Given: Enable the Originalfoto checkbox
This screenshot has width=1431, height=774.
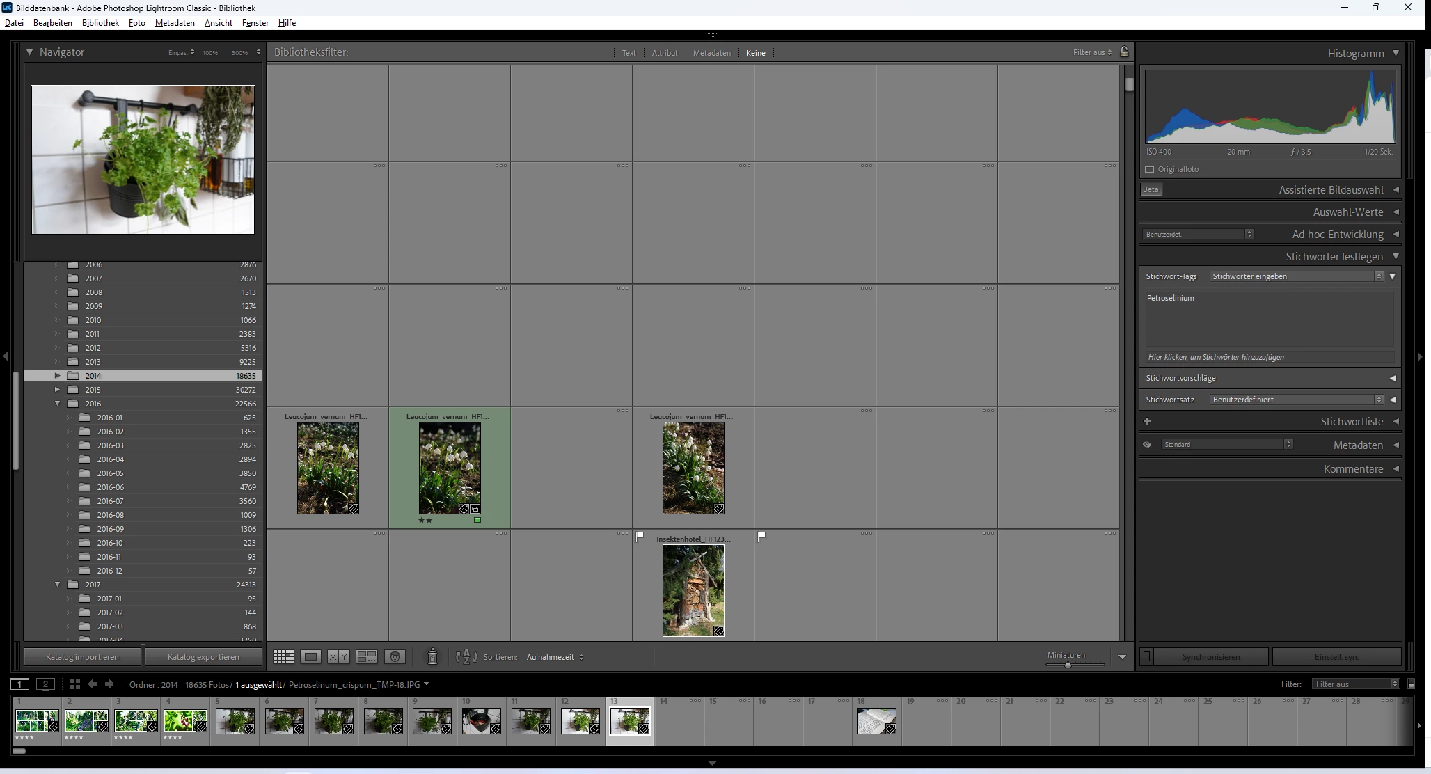Looking at the screenshot, I should tap(1150, 169).
